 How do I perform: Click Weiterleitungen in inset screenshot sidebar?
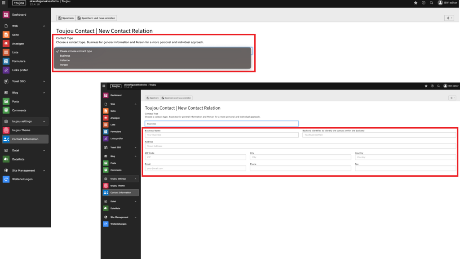pos(119,223)
